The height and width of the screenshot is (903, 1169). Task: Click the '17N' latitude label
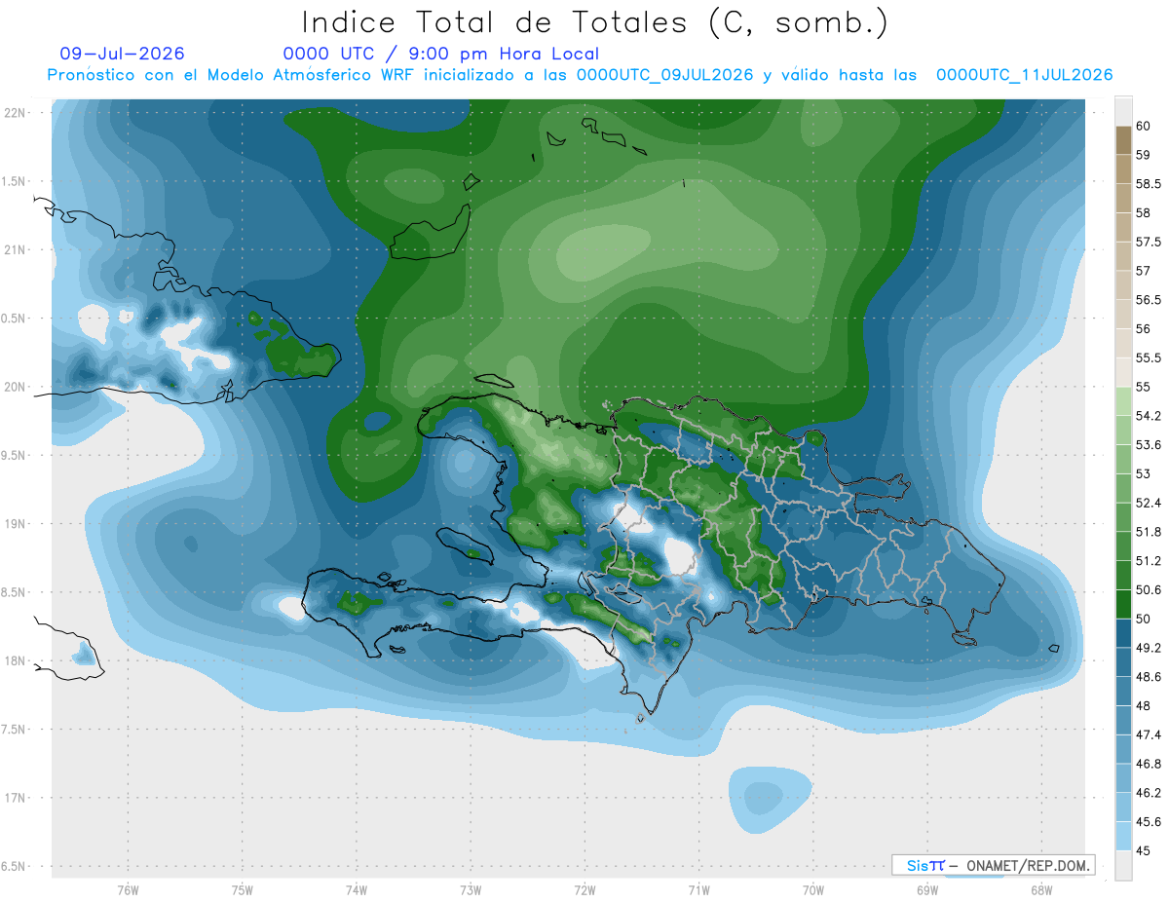pos(16,798)
